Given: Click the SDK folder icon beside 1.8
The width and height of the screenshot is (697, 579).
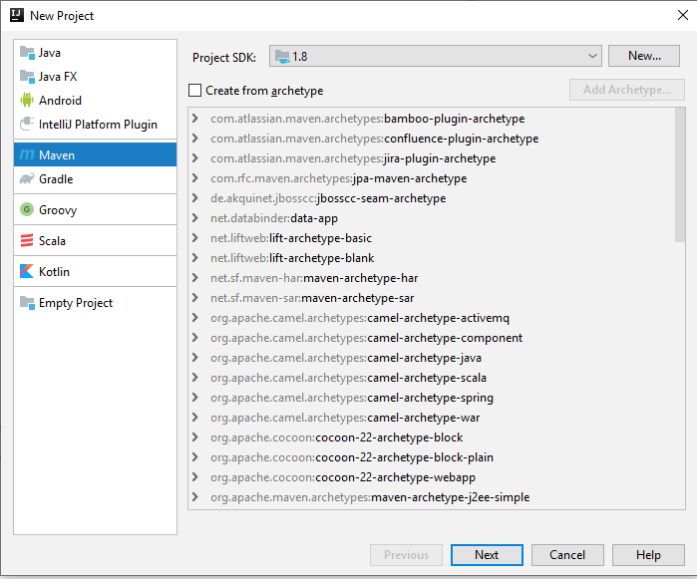Looking at the screenshot, I should pos(282,57).
